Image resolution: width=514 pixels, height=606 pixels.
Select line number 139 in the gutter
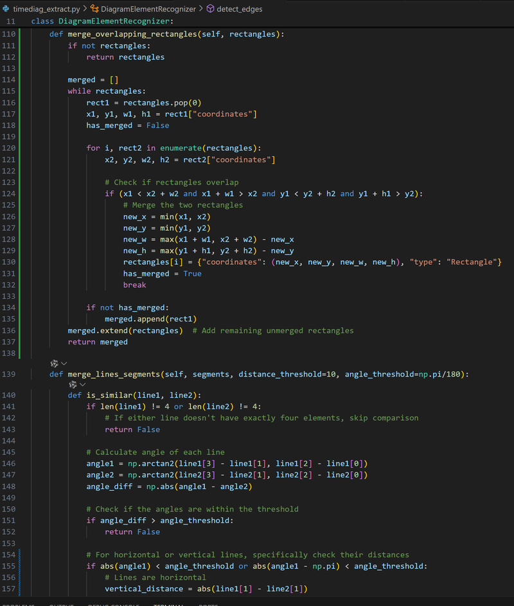pos(9,374)
